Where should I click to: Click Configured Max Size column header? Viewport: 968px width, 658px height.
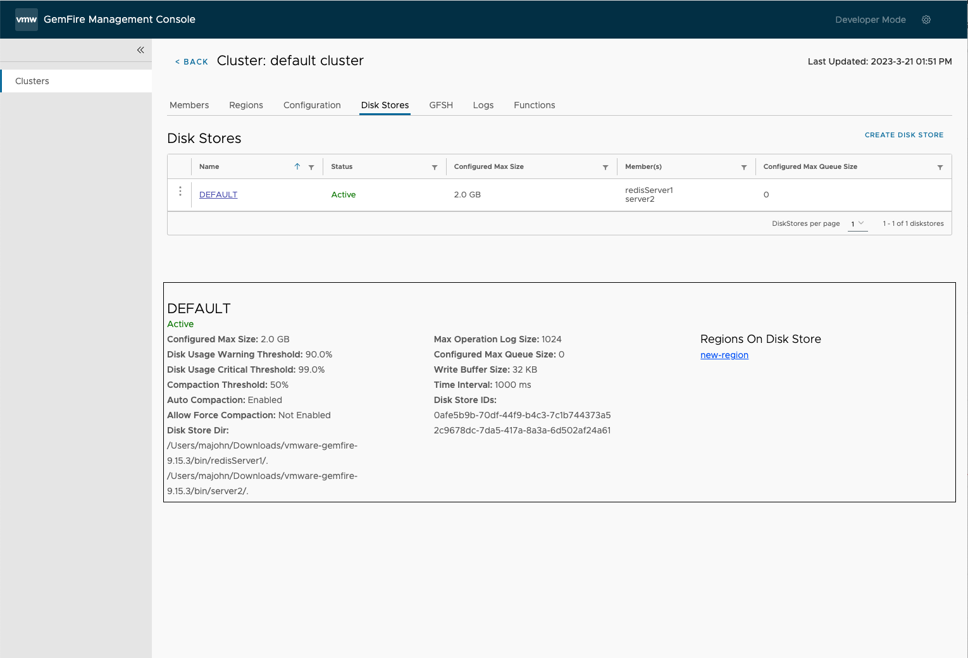pos(489,166)
